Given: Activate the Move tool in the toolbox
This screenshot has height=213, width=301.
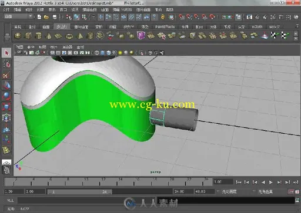Looking at the screenshot, I should click(x=6, y=86).
